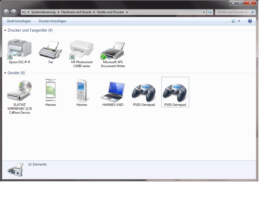
Task: Click the highlighted PS(R) Gamepad icon
Action: tap(175, 93)
